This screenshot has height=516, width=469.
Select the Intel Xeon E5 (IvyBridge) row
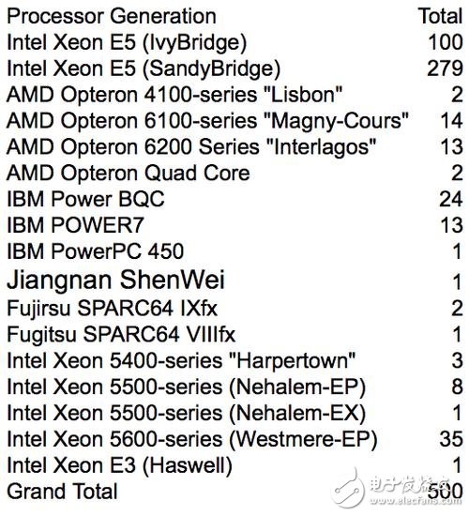click(x=234, y=43)
